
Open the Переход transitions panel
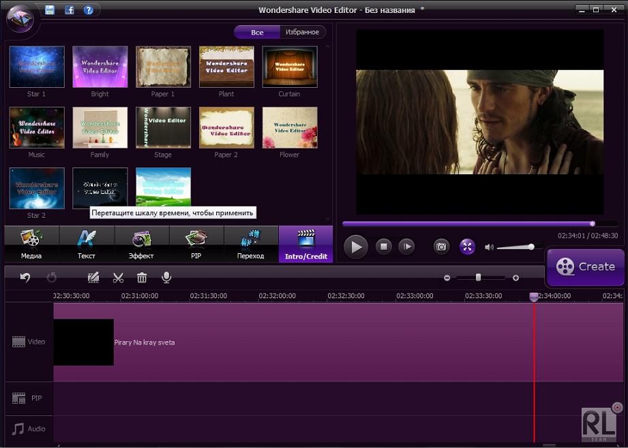click(x=251, y=244)
